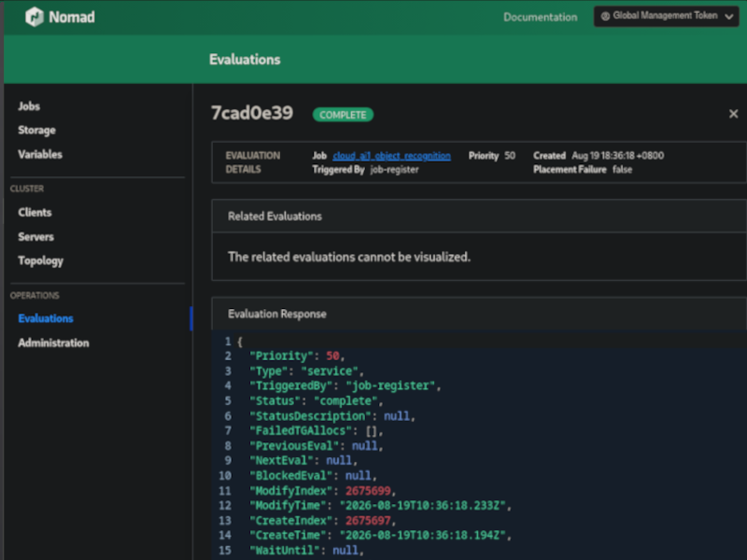Click JSON line "PreviousEval": null
Viewport: 747px width, 560px height.
point(317,446)
